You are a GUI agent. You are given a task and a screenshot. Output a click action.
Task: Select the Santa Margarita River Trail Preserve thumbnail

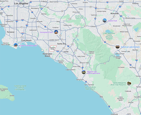tap(129, 84)
